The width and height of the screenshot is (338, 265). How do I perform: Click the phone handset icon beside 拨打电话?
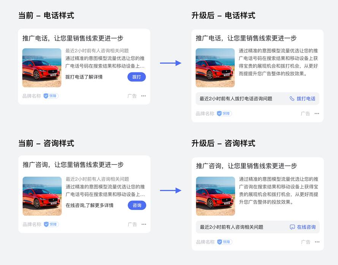point(292,99)
